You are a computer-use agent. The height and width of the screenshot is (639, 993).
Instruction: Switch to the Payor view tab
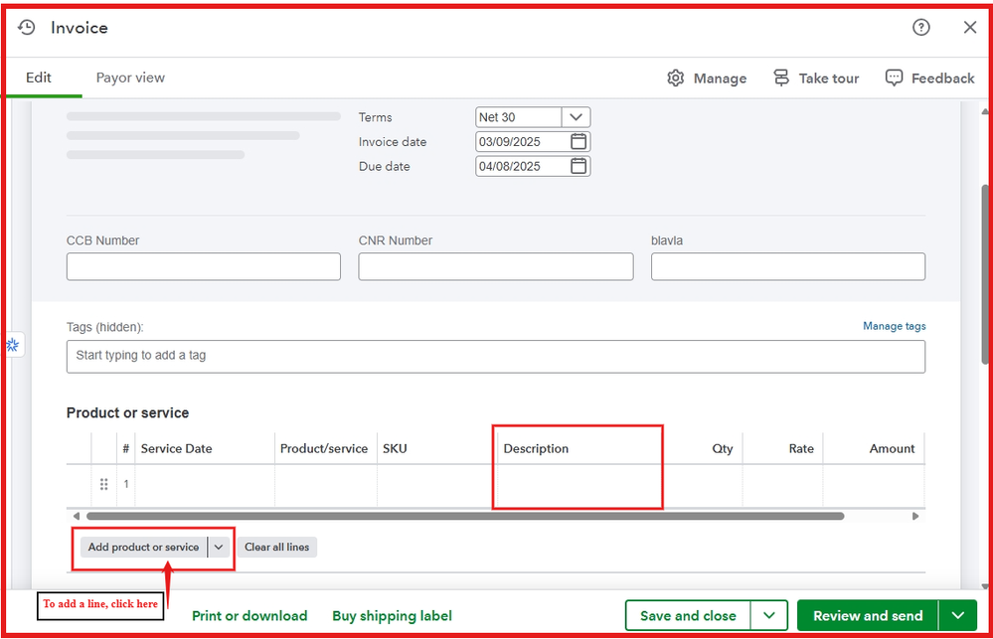[130, 78]
